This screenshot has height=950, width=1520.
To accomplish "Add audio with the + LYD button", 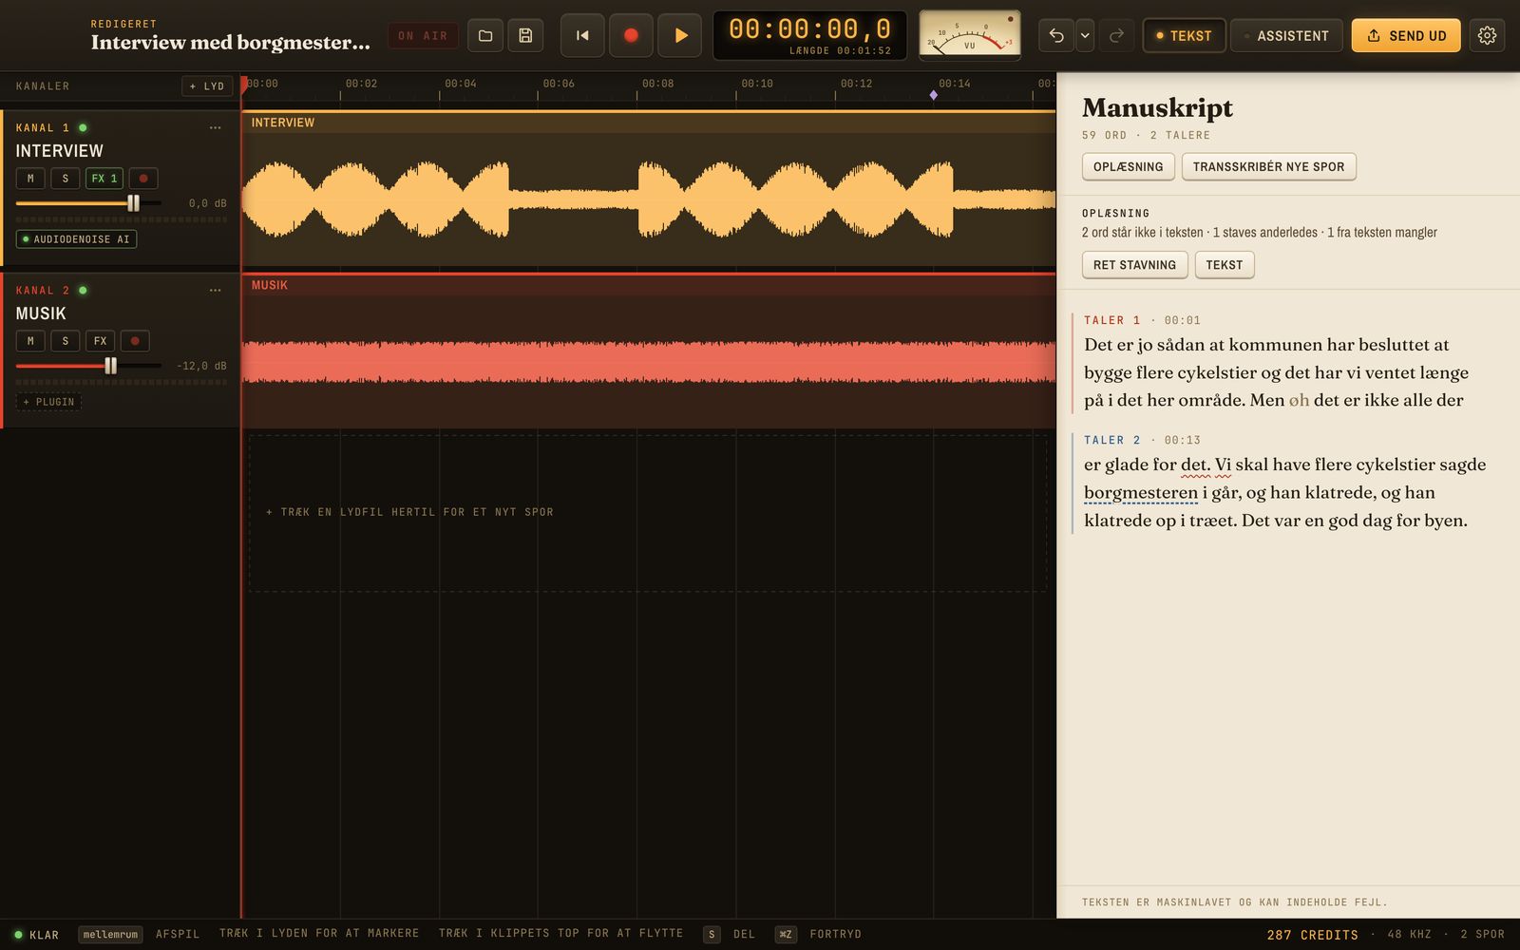I will (207, 86).
